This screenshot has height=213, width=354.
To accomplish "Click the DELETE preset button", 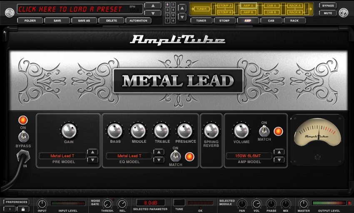I will coord(112,20).
